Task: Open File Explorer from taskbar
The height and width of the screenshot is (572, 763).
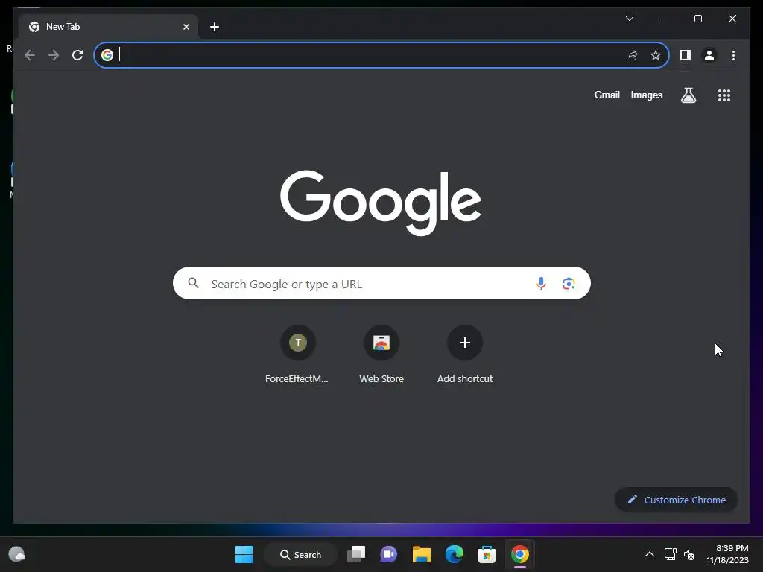Action: 422,554
